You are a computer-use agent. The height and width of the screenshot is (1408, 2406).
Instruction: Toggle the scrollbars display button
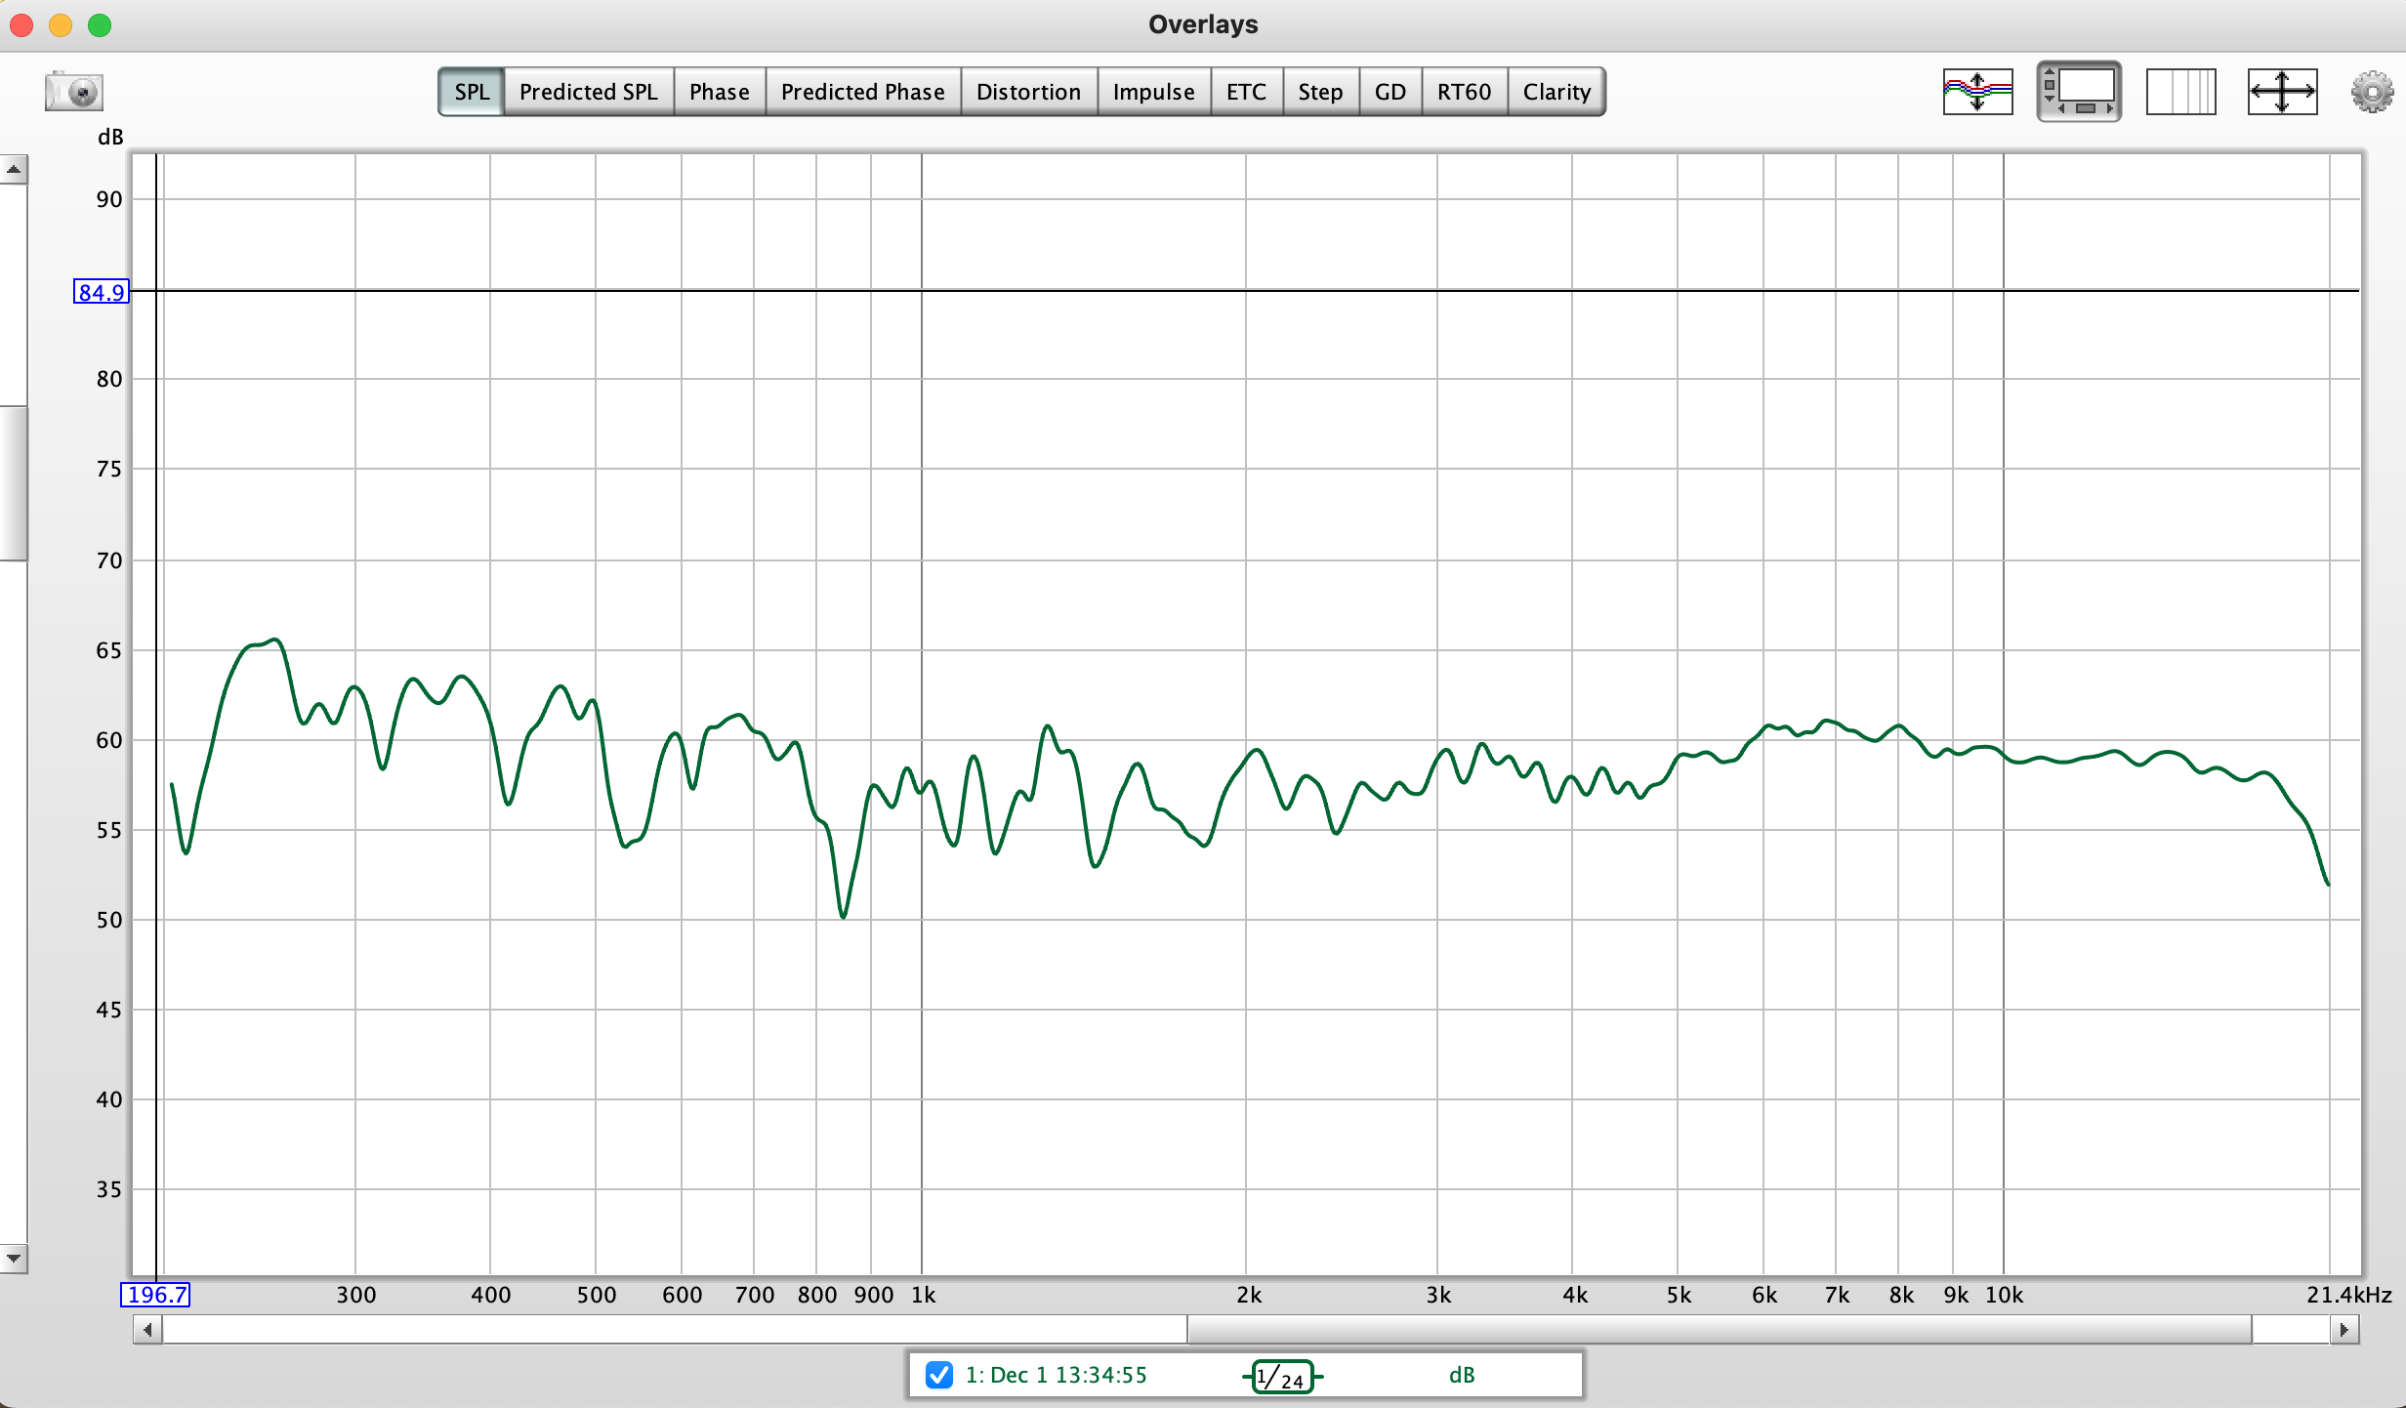pos(2079,92)
